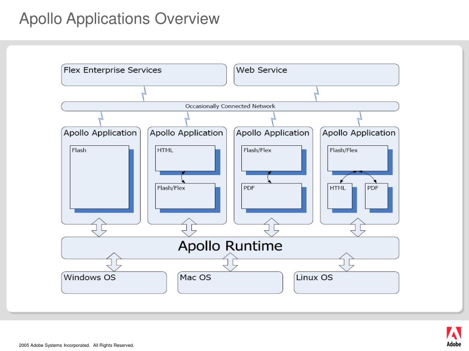The height and width of the screenshot is (351, 469).
Task: Select the Linux OS box
Action: click(x=346, y=282)
